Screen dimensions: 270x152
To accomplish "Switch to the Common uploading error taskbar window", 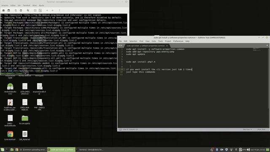I will coord(33,149).
